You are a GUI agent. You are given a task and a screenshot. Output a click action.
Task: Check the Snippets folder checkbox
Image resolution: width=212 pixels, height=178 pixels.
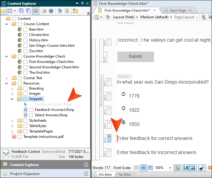(25, 99)
